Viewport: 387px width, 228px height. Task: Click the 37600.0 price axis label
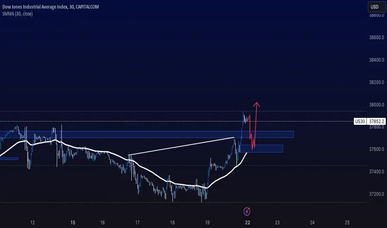(377, 149)
